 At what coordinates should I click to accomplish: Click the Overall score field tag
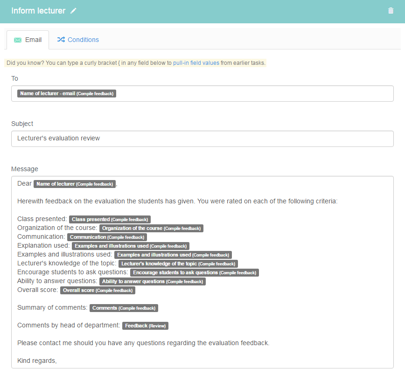[x=98, y=290]
